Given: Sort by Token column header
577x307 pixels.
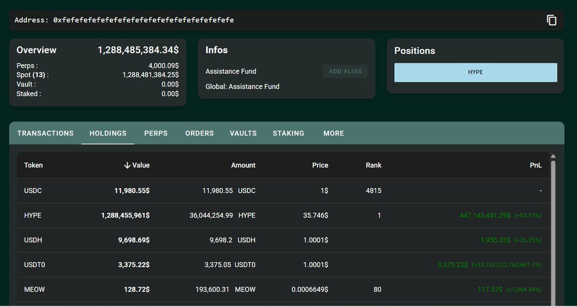Looking at the screenshot, I should point(34,165).
